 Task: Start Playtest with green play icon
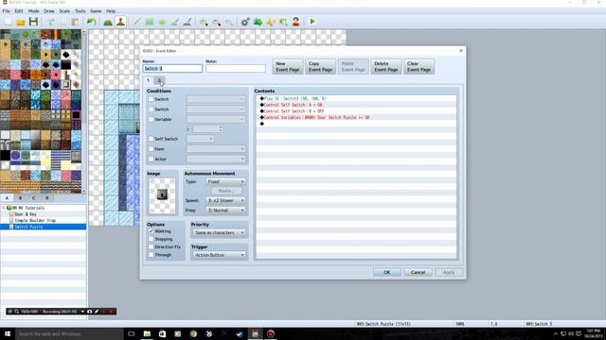[x=312, y=22]
